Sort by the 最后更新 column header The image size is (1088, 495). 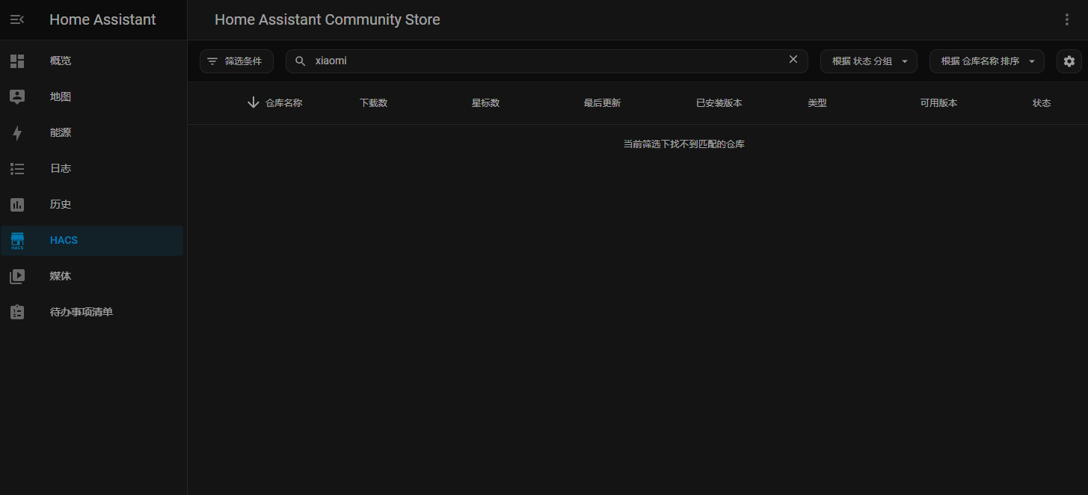click(603, 103)
